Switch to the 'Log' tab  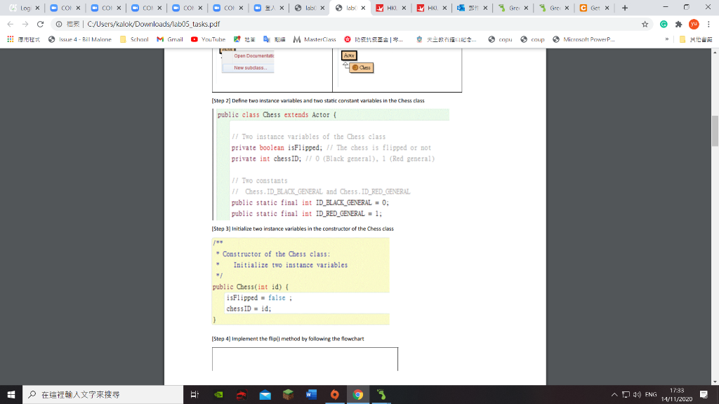click(x=24, y=8)
